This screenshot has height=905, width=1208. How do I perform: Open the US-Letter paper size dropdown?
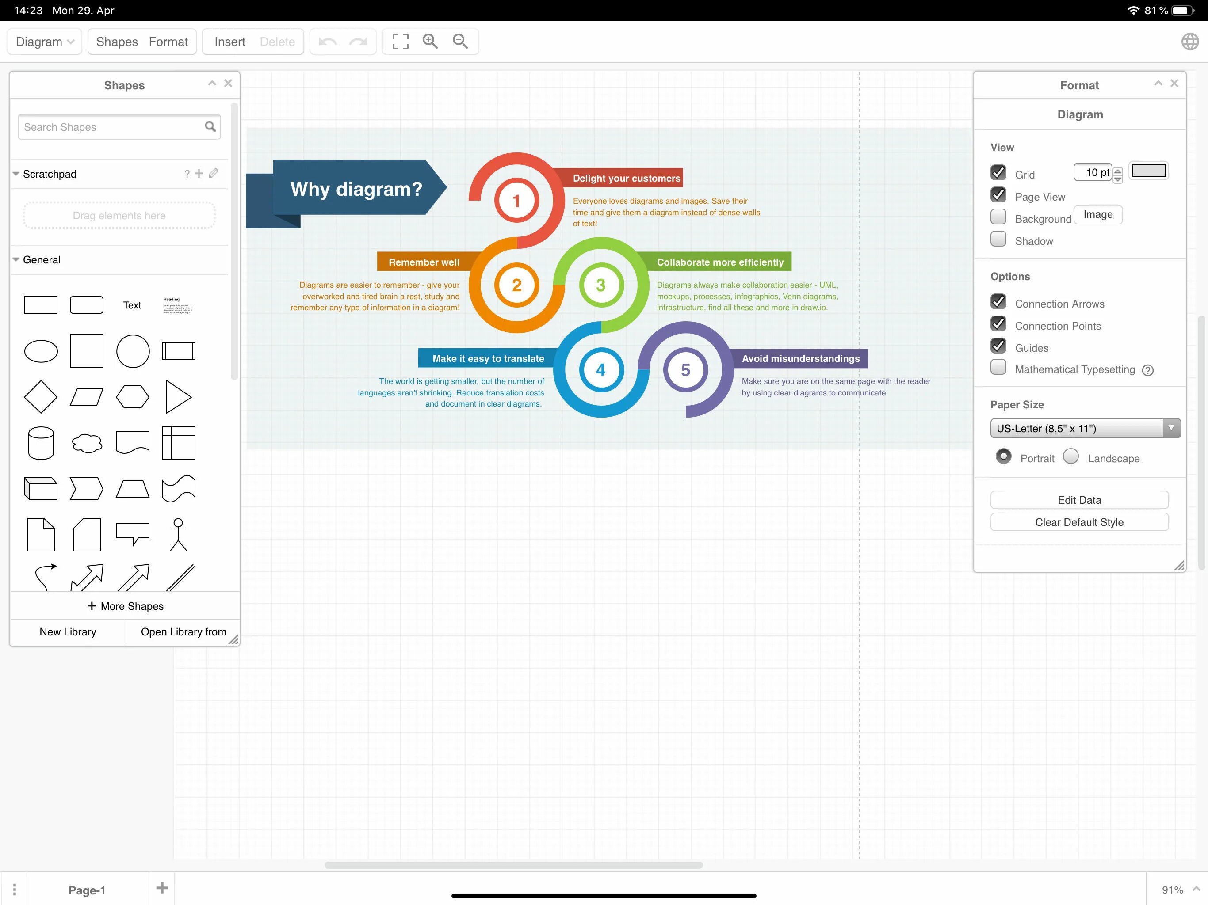tap(1085, 429)
